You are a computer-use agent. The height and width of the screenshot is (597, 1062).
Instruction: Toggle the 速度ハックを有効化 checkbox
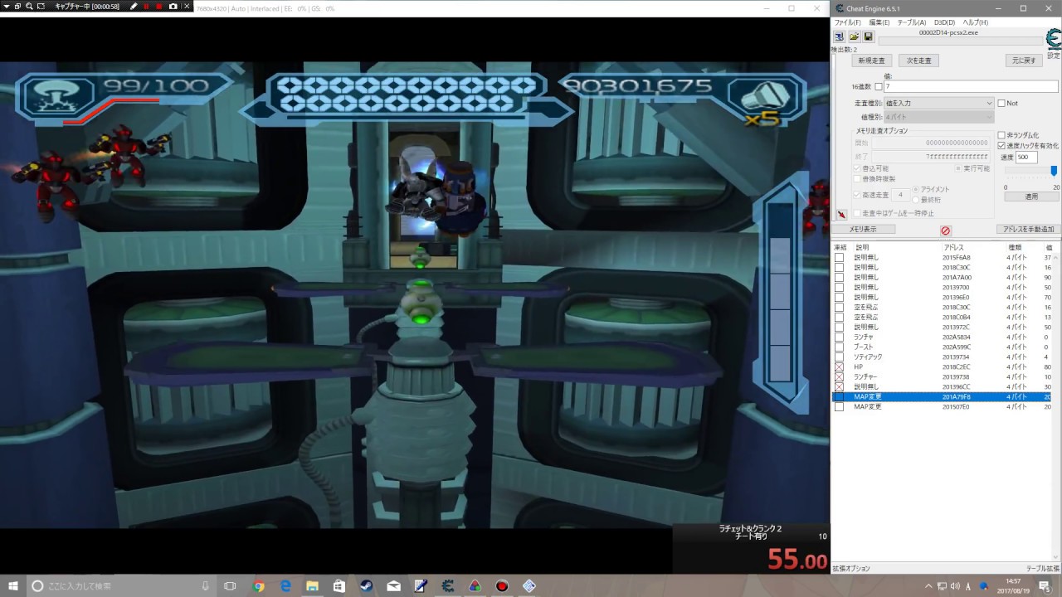tap(1001, 145)
